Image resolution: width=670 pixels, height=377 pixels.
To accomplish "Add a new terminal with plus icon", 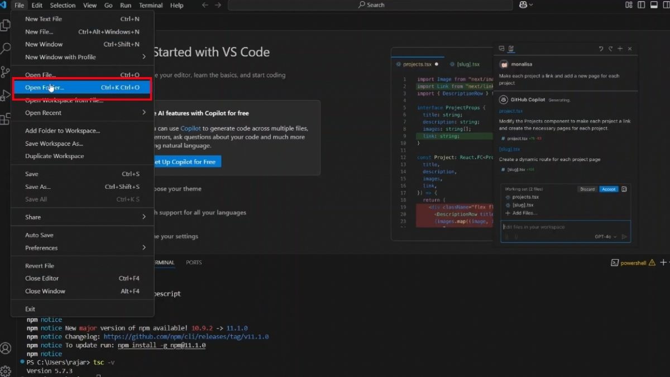I will click(663, 263).
